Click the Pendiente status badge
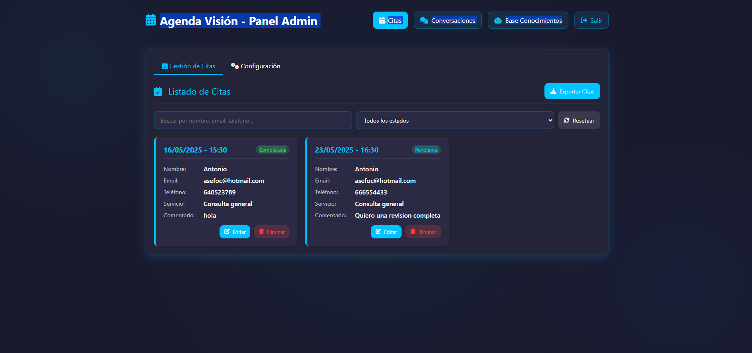752x353 pixels. (x=426, y=150)
